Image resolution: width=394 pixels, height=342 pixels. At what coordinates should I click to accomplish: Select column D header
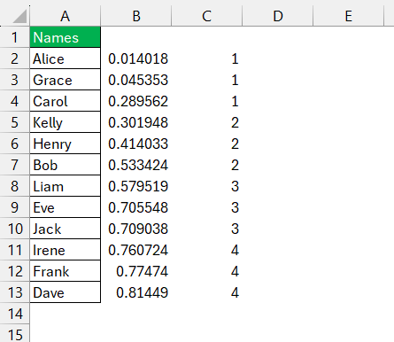click(x=277, y=16)
